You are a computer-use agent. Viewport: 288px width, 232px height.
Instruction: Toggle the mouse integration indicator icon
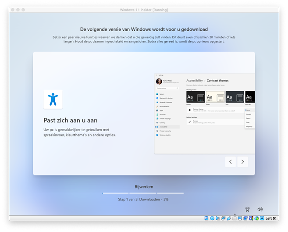pos(256,218)
